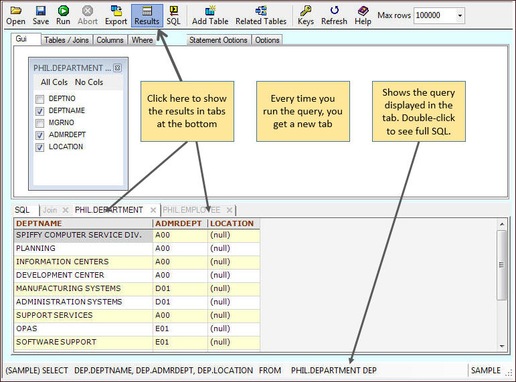
Task: Select the ADMINISTRATION SYSTEMS cell
Action: click(84, 302)
